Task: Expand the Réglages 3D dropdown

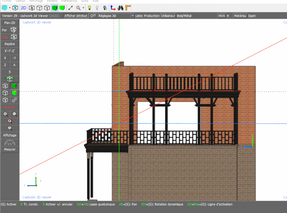Action: point(132,16)
